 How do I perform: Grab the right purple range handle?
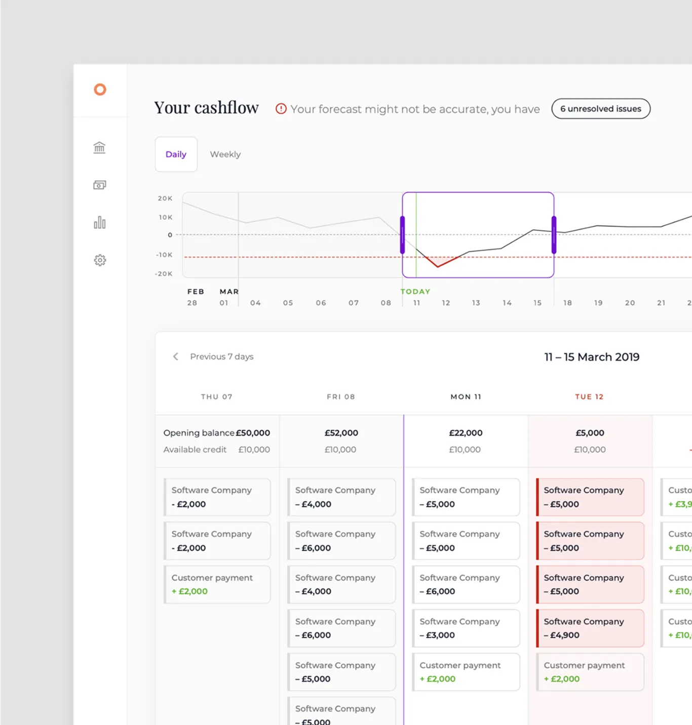(x=554, y=235)
